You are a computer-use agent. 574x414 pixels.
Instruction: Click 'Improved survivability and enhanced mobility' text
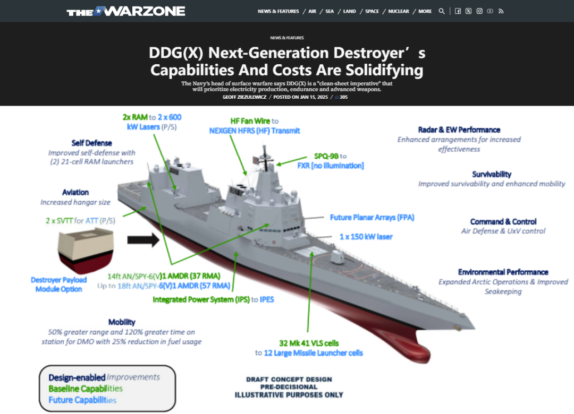pos(492,184)
